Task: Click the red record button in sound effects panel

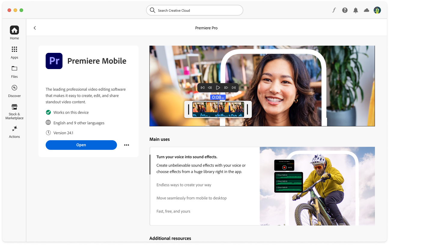Action: pos(284,168)
